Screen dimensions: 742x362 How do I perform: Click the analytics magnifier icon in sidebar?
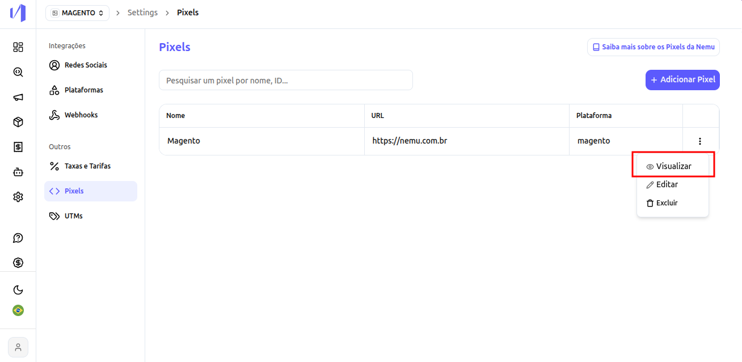click(x=18, y=72)
